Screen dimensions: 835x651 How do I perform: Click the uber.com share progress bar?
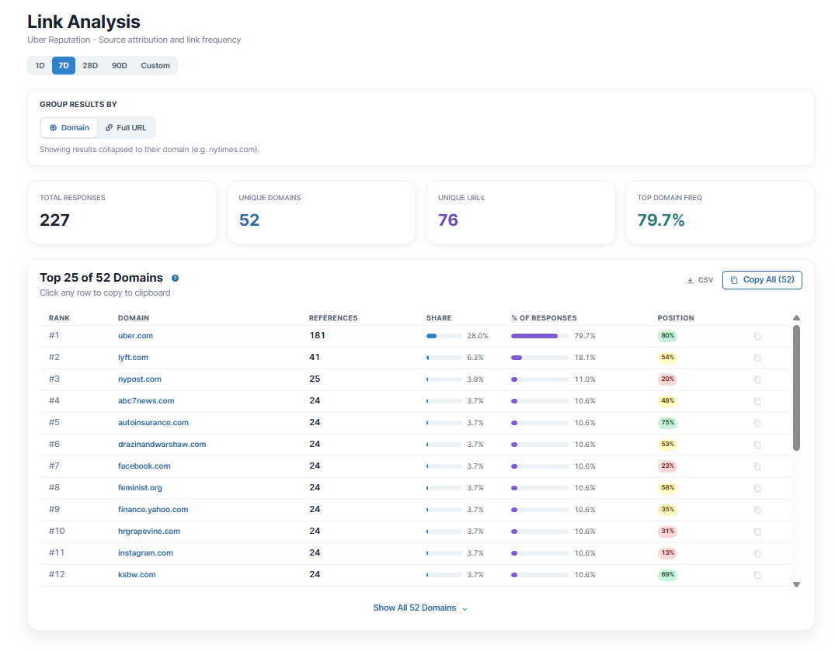click(444, 336)
